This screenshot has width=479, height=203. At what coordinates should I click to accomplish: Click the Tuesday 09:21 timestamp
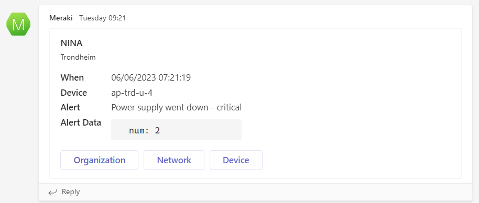coord(102,18)
